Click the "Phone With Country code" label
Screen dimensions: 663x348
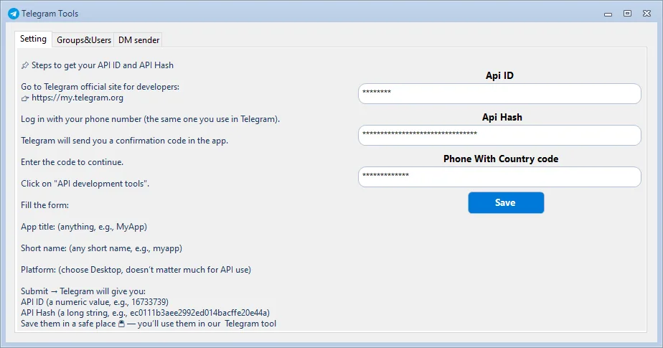[x=500, y=159]
